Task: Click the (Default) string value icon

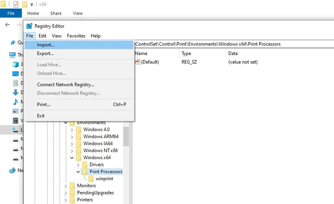Action: pyautogui.click(x=137, y=62)
